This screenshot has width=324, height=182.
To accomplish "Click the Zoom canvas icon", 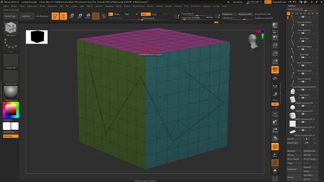I will click(x=275, y=45).
